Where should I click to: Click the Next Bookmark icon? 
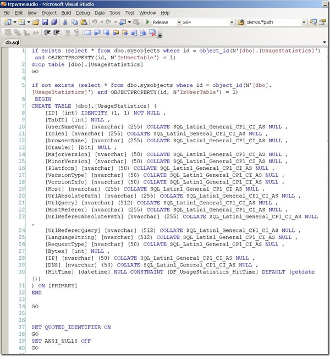pos(106,33)
